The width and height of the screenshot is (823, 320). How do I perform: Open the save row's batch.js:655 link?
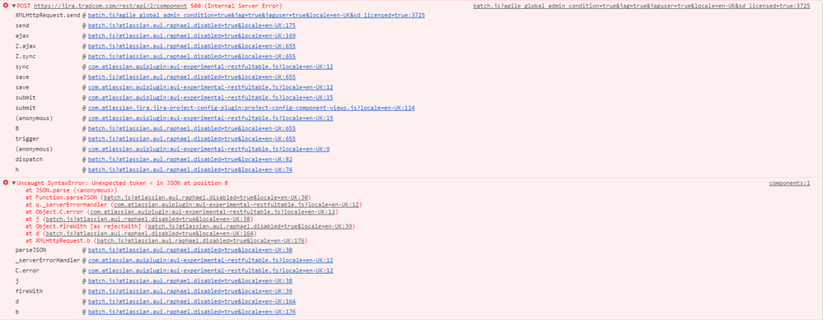pyautogui.click(x=192, y=77)
